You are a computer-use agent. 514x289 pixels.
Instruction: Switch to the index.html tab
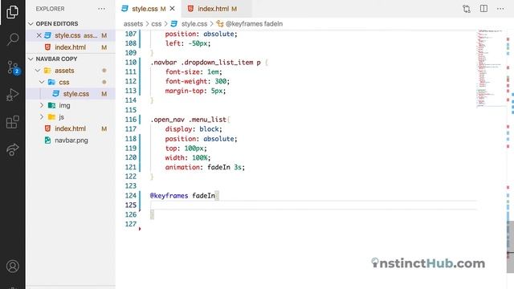(217, 9)
